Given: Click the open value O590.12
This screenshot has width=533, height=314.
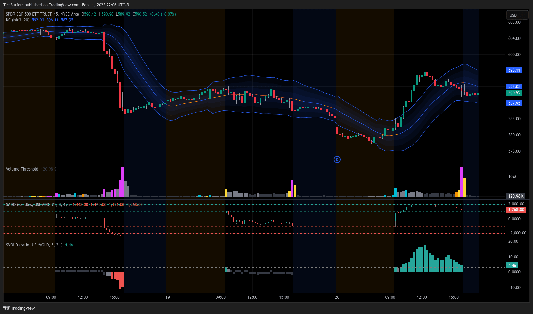Looking at the screenshot, I should pyautogui.click(x=89, y=14).
